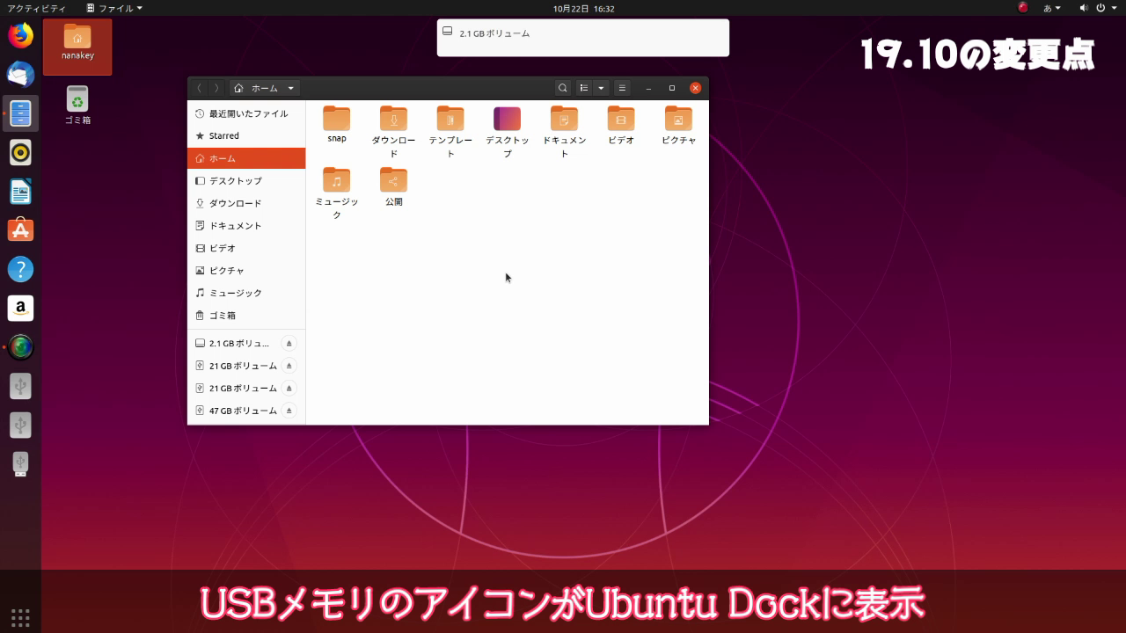
Task: Click the search icon in Files toolbar
Action: point(563,88)
